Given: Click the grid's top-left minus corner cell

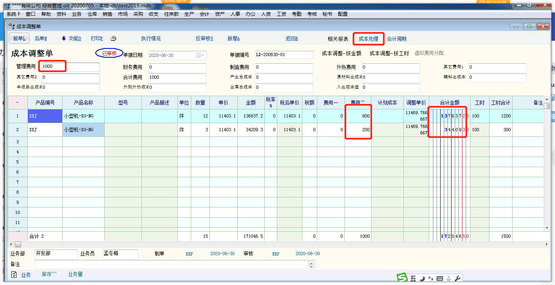Looking at the screenshot, I should (17, 103).
